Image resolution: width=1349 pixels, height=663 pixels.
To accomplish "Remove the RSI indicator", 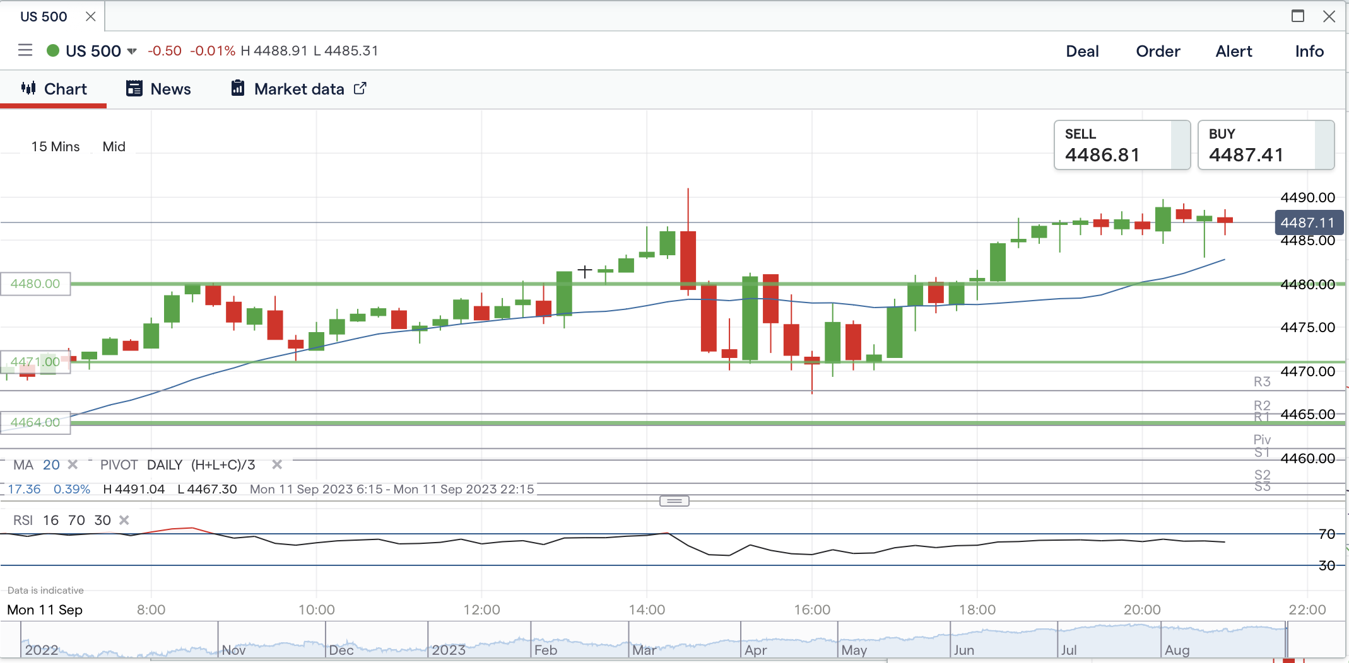I will tap(124, 521).
